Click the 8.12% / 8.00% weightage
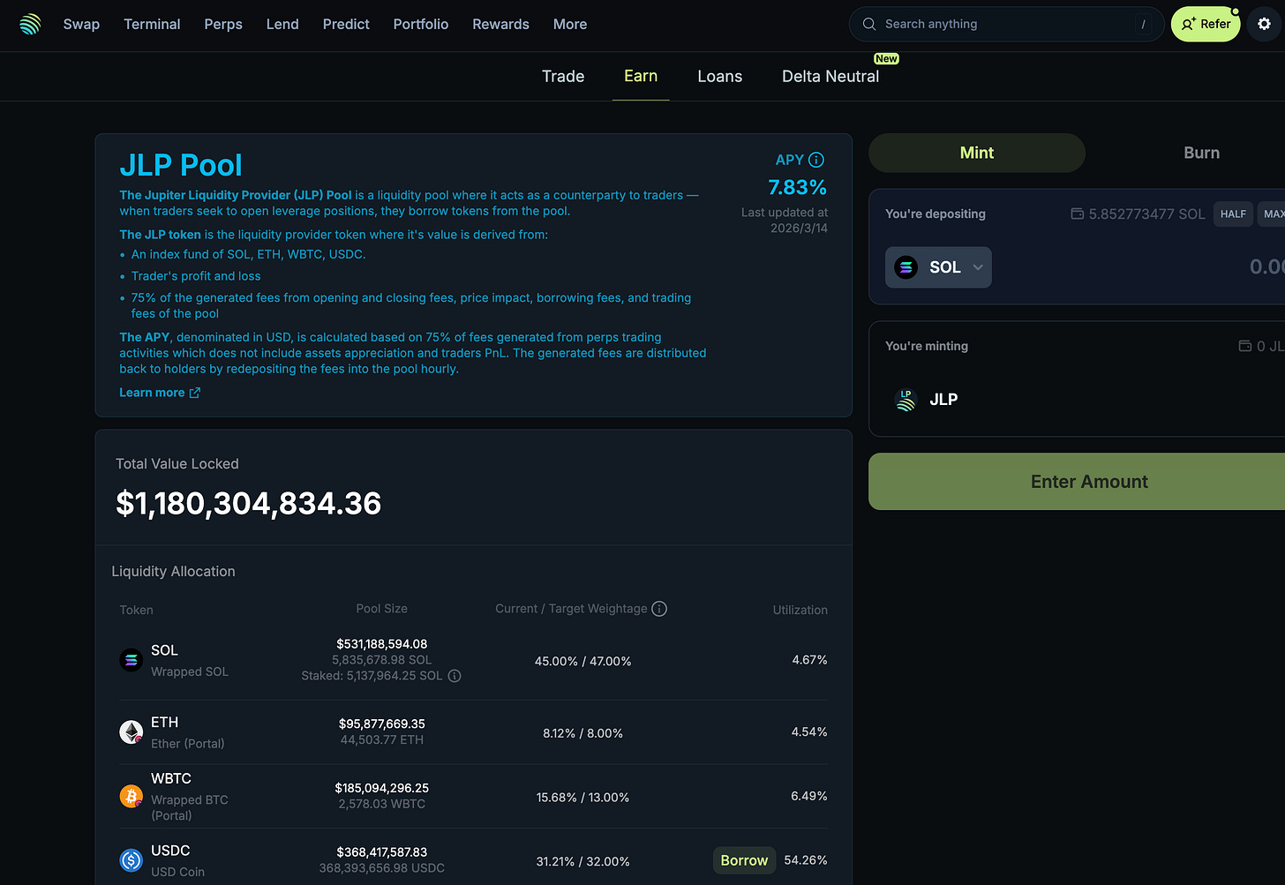This screenshot has width=1285, height=885. [x=583, y=733]
